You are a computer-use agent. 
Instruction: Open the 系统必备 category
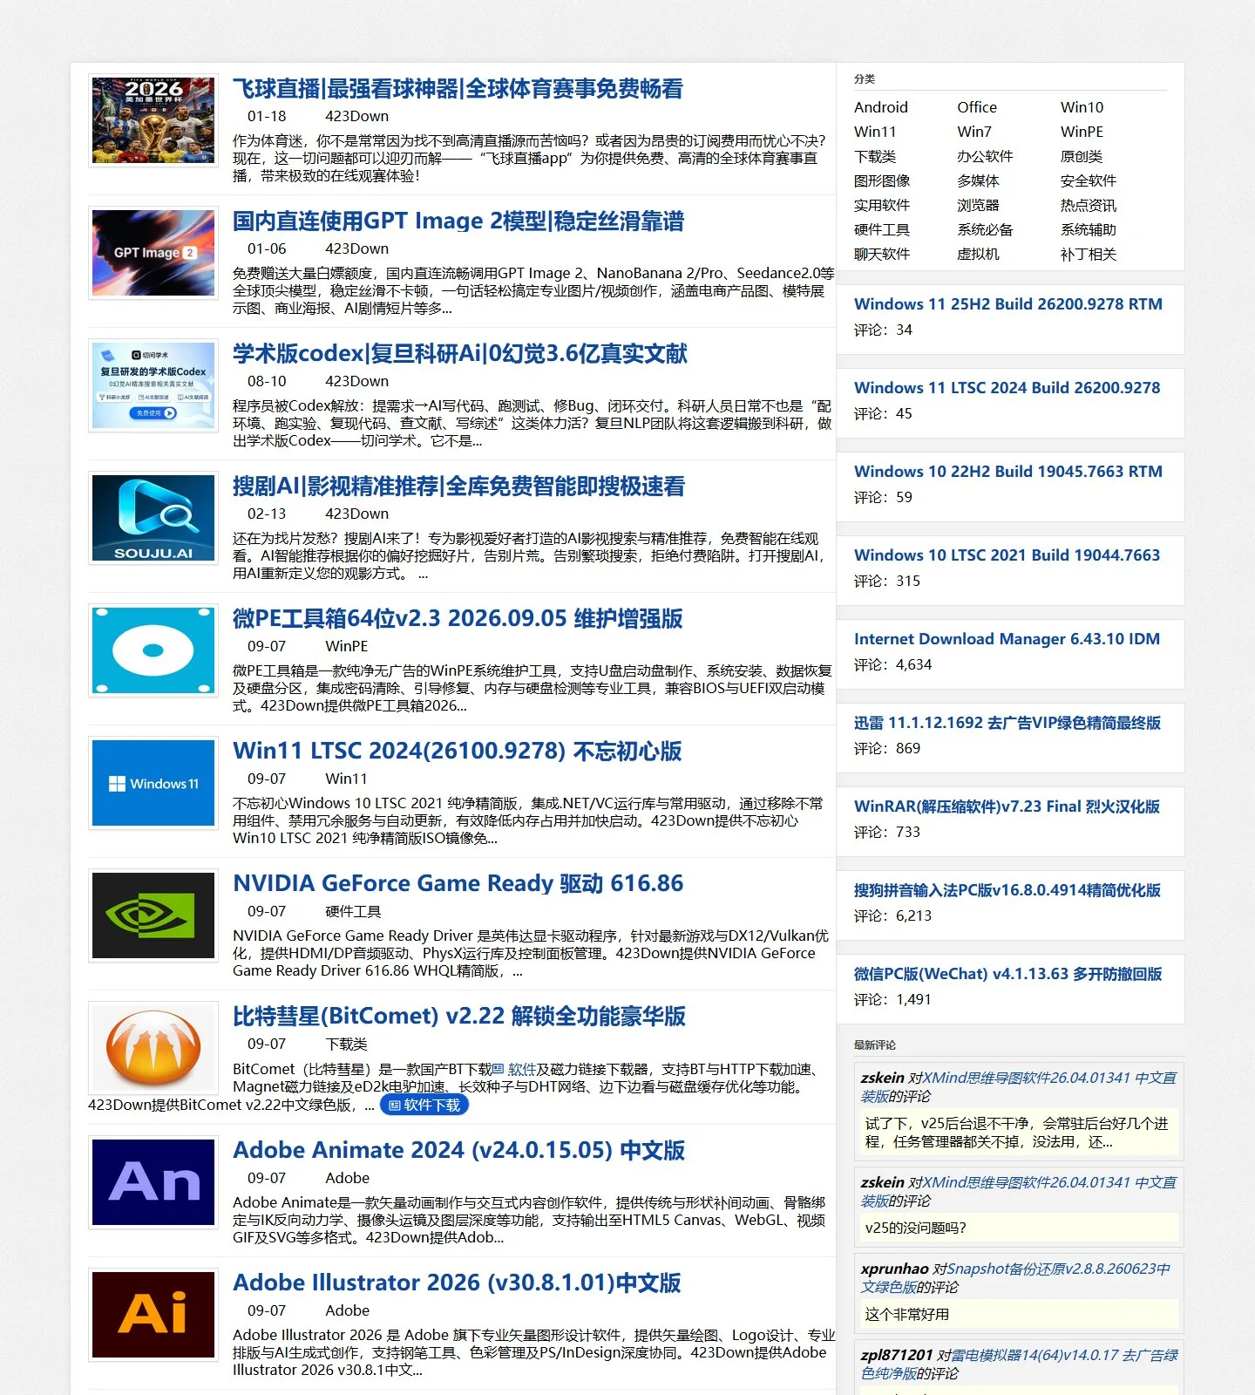(x=985, y=229)
